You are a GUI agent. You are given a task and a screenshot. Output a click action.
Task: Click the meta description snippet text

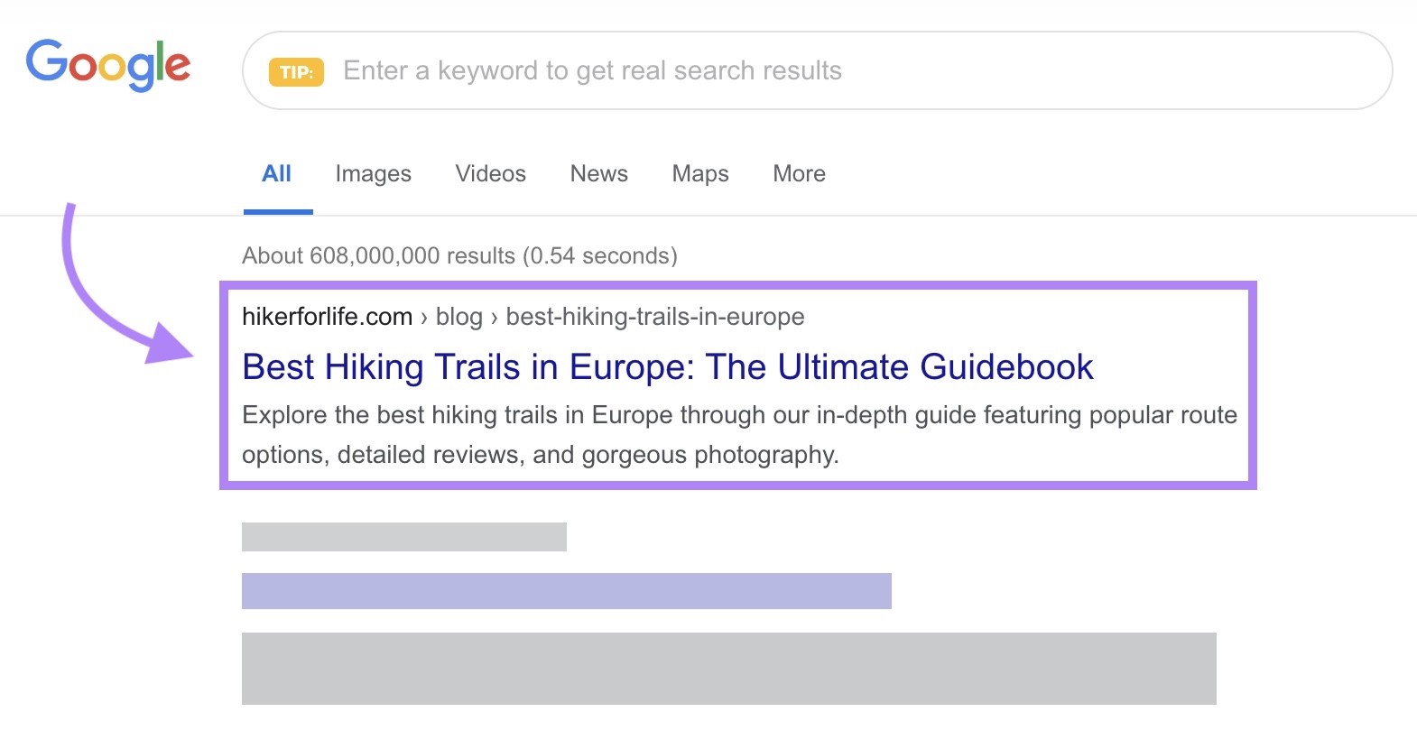[x=739, y=435]
